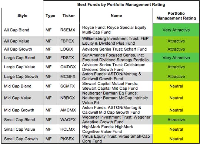Click the Neutral rating for Mid Cap Blend
The height and width of the screenshot is (144, 200).
[x=176, y=86]
